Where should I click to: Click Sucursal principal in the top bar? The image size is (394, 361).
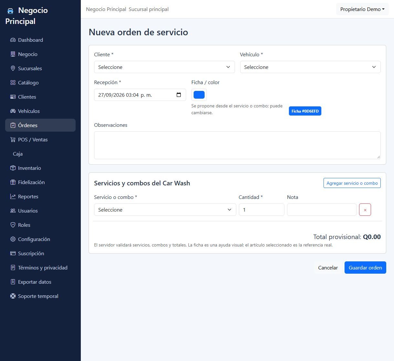pyautogui.click(x=149, y=9)
